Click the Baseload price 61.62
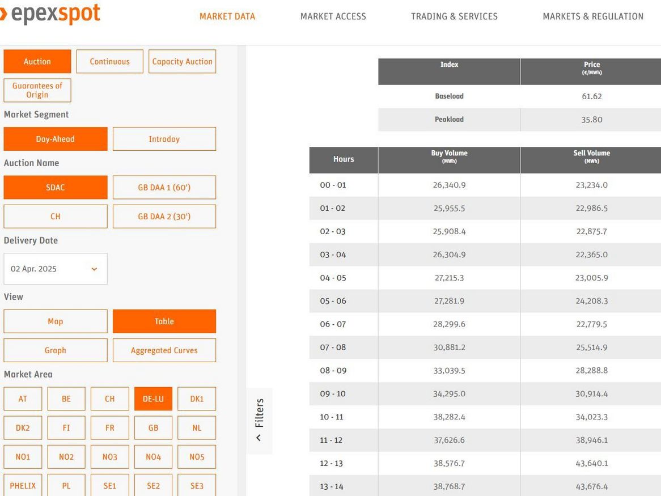 pyautogui.click(x=592, y=96)
